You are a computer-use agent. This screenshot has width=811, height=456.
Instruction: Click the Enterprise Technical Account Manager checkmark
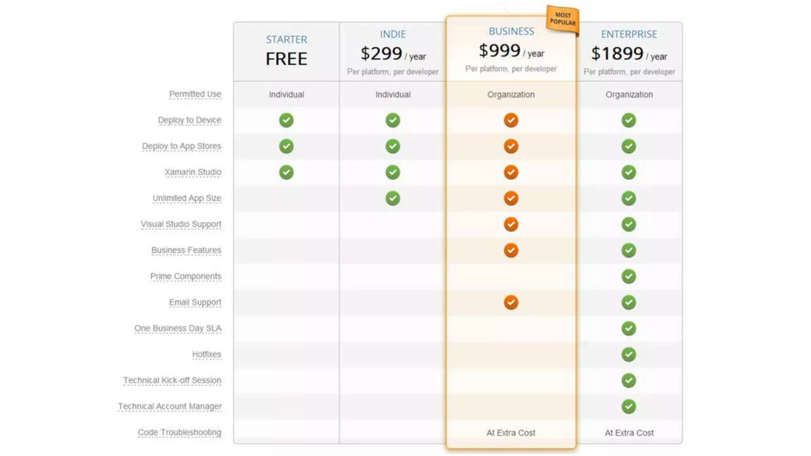(628, 407)
